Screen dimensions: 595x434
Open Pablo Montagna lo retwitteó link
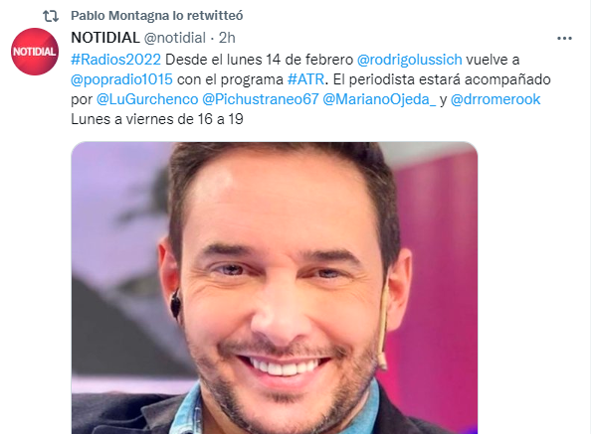[x=157, y=16]
